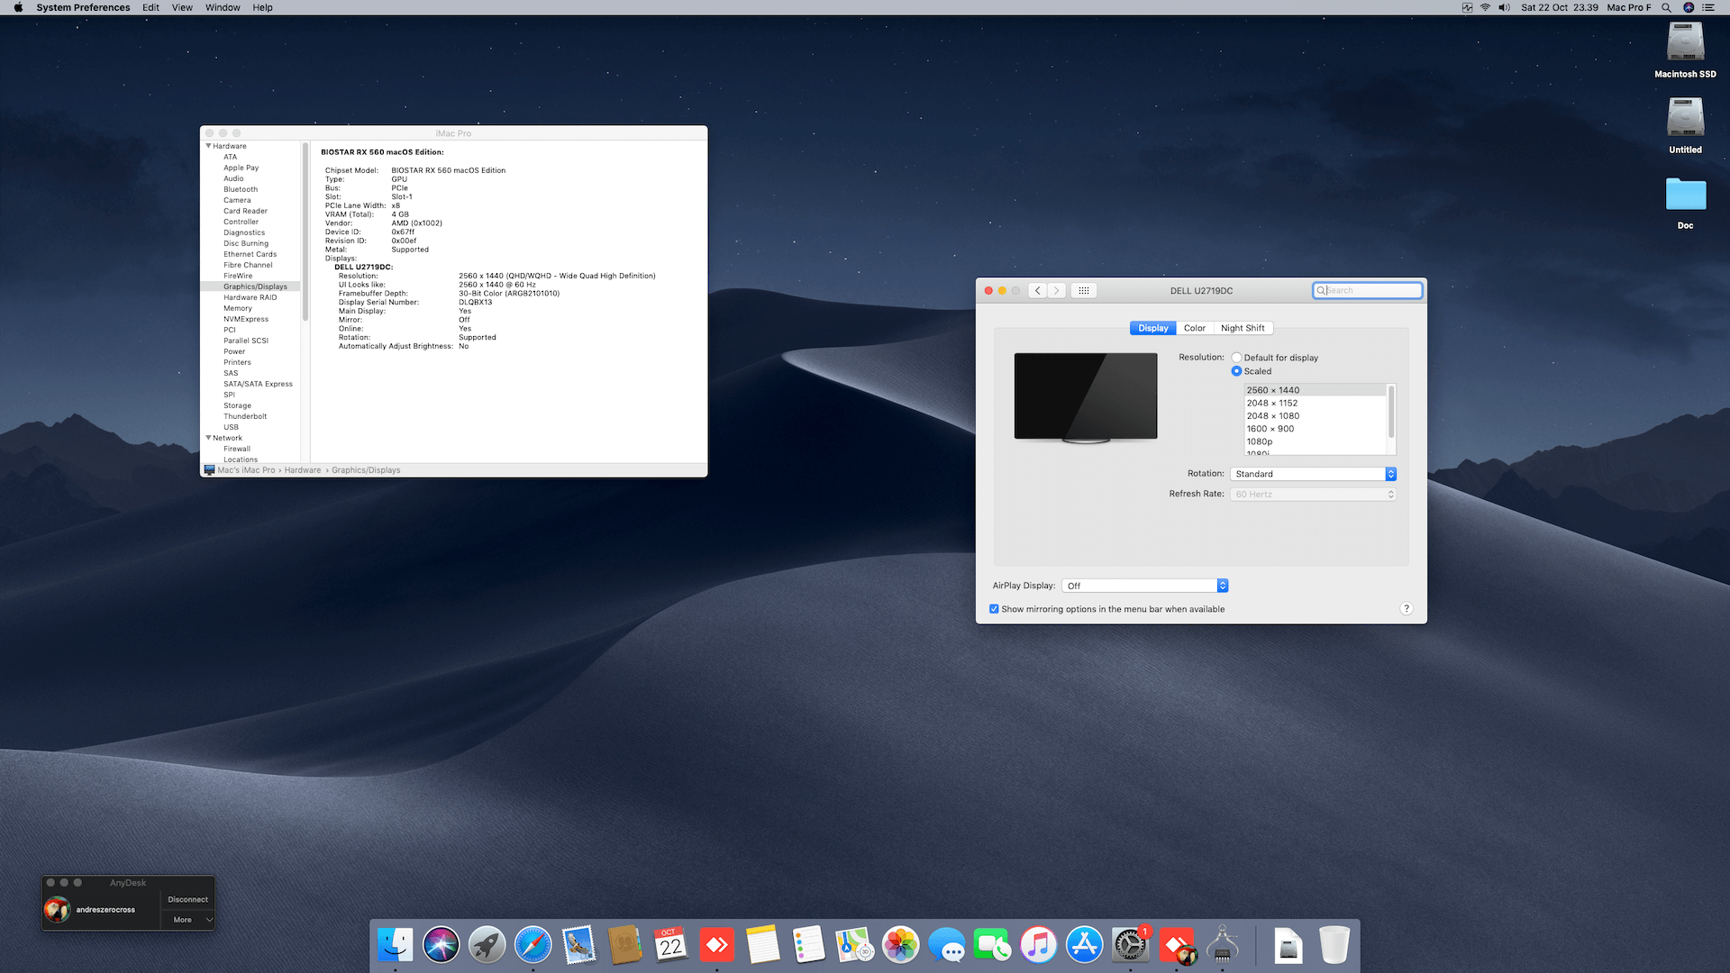Select 1600 × 900 resolution
The width and height of the screenshot is (1730, 973).
pos(1315,429)
